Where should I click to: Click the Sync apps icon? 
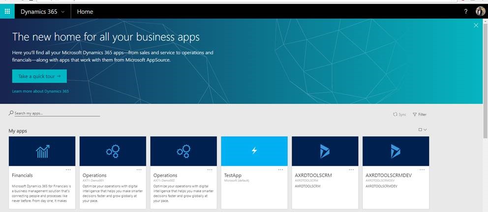point(399,114)
